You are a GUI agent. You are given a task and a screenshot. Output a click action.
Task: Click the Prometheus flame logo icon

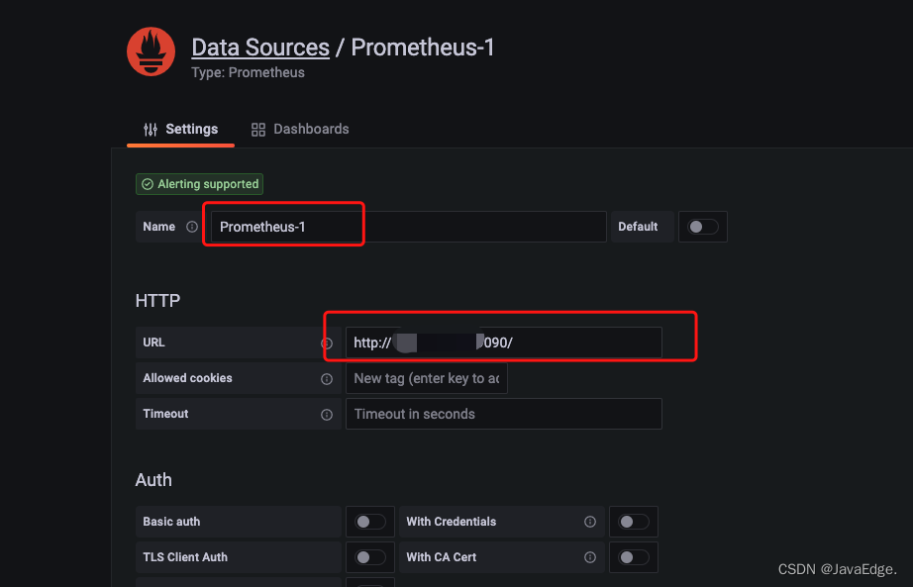tap(151, 52)
